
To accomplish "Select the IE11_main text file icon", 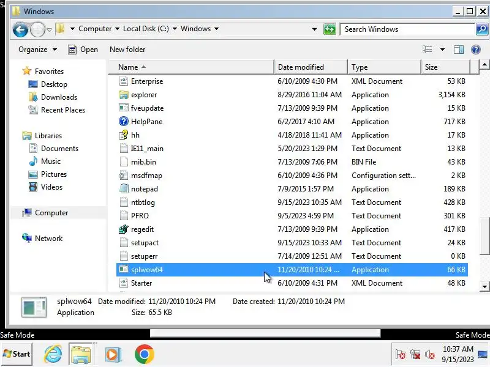I will (x=124, y=148).
